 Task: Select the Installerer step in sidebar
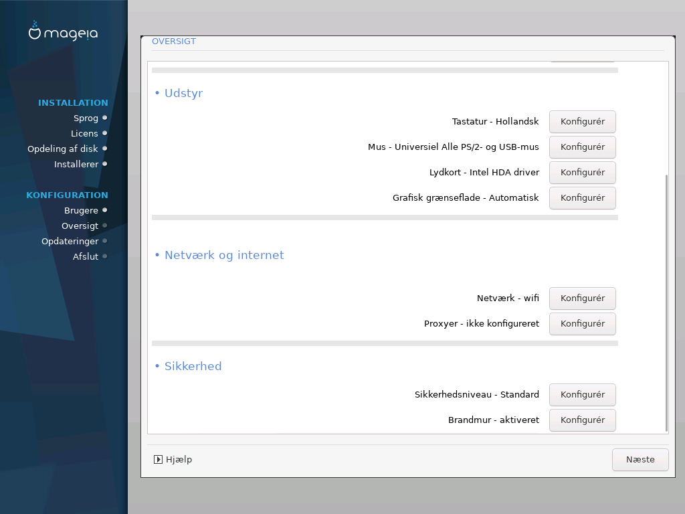point(76,165)
